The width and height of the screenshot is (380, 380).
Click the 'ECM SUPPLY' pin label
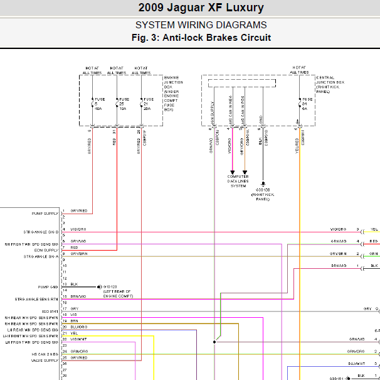(x=46, y=251)
